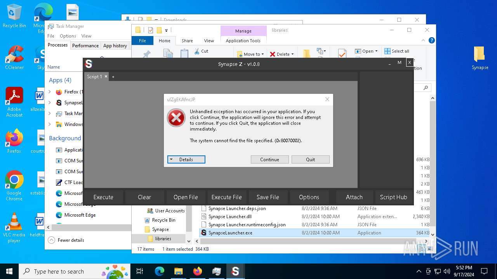
Task: Expand the Task Manager process row
Action: point(49,114)
